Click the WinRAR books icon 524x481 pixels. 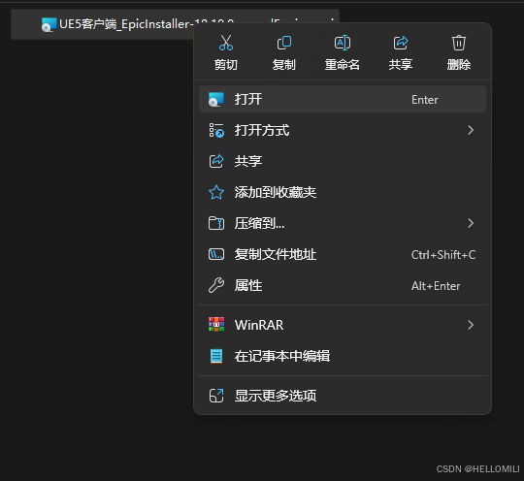216,324
